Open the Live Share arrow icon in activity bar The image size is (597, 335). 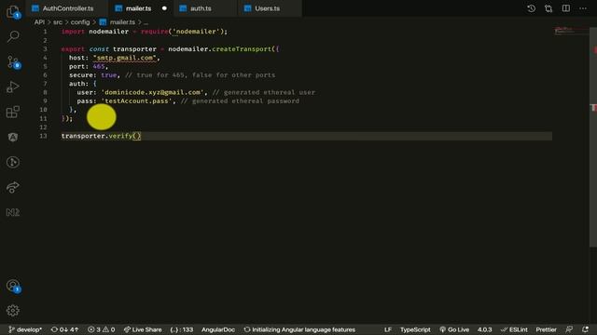pos(13,187)
